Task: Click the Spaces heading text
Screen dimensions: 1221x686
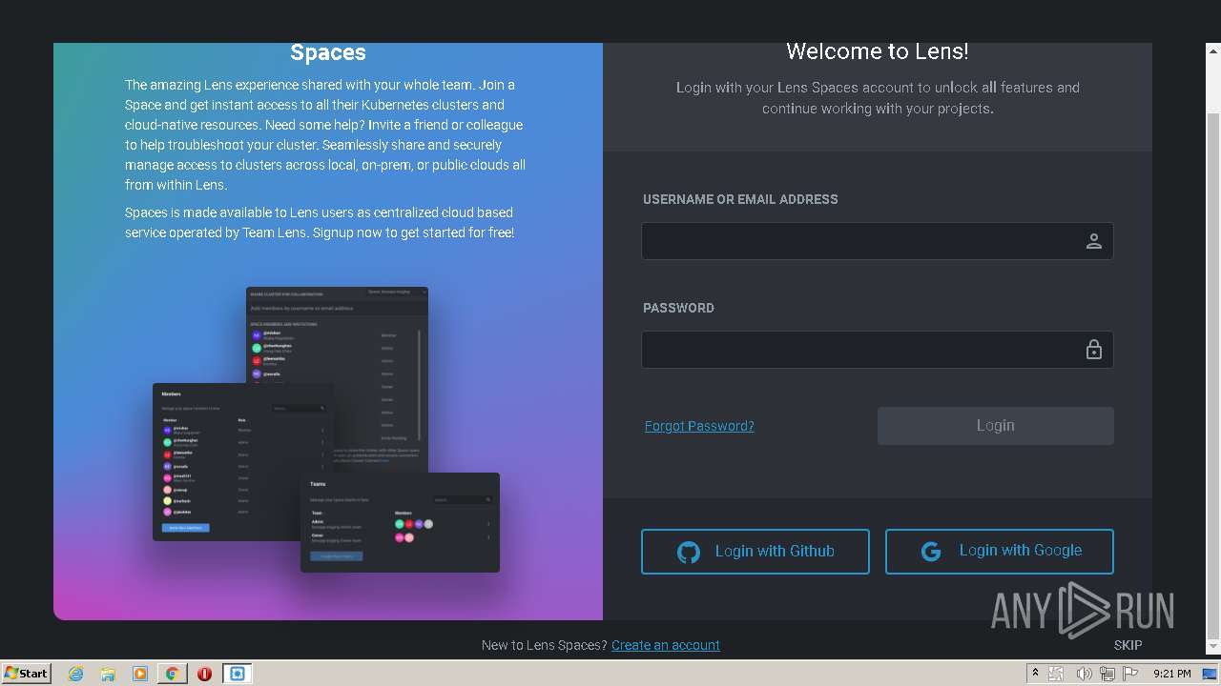Action: 328,52
